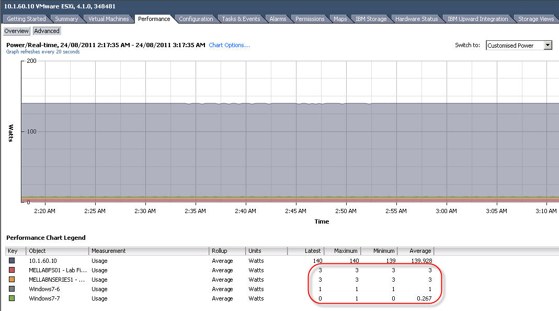Viewport: 559px width, 311px height.
Task: Open Chart Options link
Action: point(229,45)
